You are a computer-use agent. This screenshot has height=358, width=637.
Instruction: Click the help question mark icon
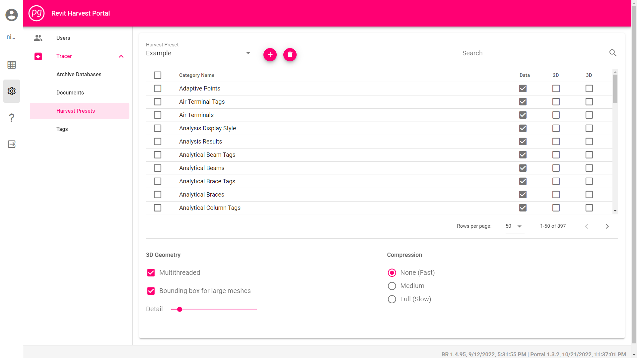point(11,118)
